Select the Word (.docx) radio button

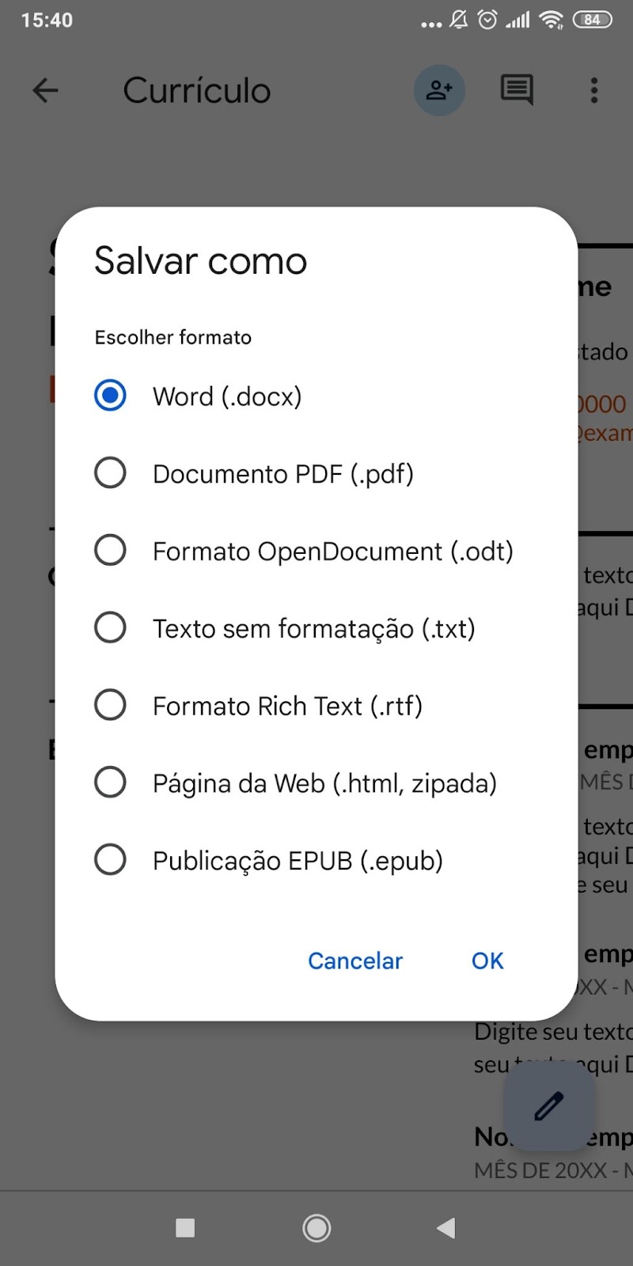110,395
